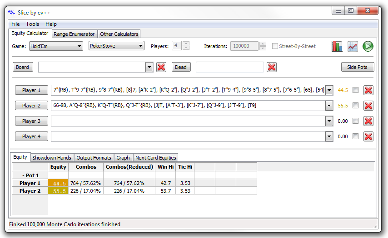The width and height of the screenshot is (388, 238).
Task: Click the Players number field
Action: point(177,46)
